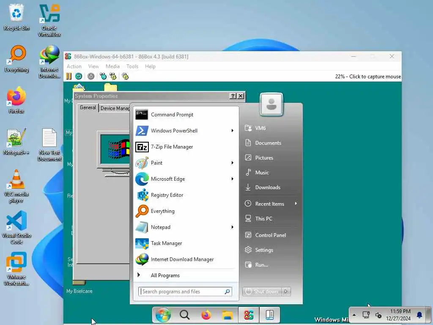Open the 86Box Help menu

coord(150,66)
